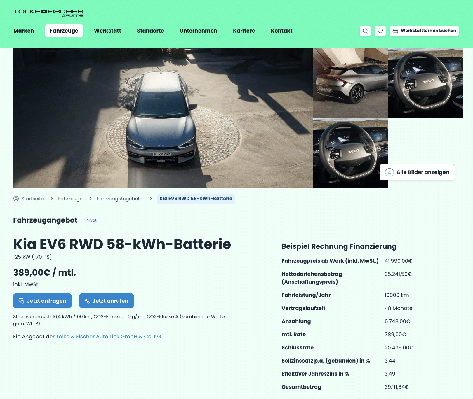Open the Werkstatt menu item
The width and height of the screenshot is (473, 399).
[107, 31]
